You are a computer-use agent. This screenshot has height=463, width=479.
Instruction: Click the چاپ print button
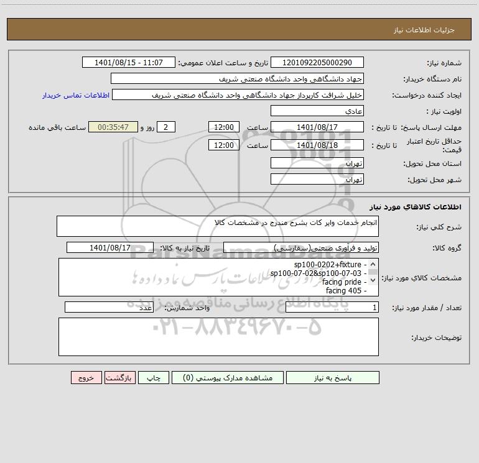154,377
